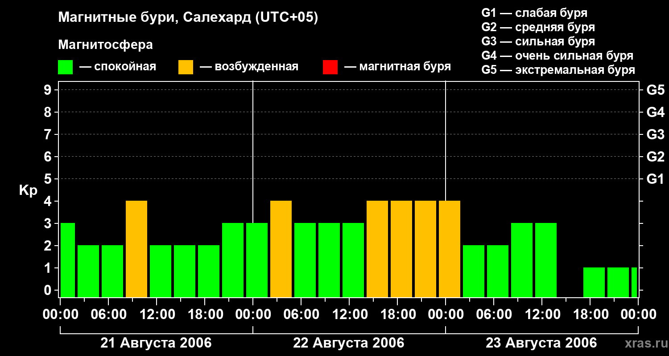The image size is (669, 356).
Task: Click the standalone 'G1' storm-scale axis label
Action: point(656,179)
